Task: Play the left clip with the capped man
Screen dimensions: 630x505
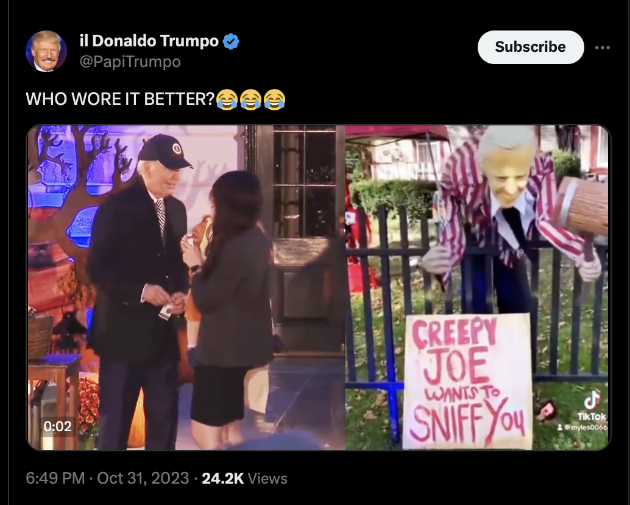Action: pos(186,287)
